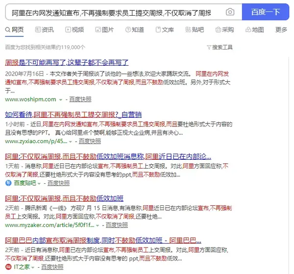Open 百度快照 for zyxiao.com result
The image size is (294, 274).
90,141
